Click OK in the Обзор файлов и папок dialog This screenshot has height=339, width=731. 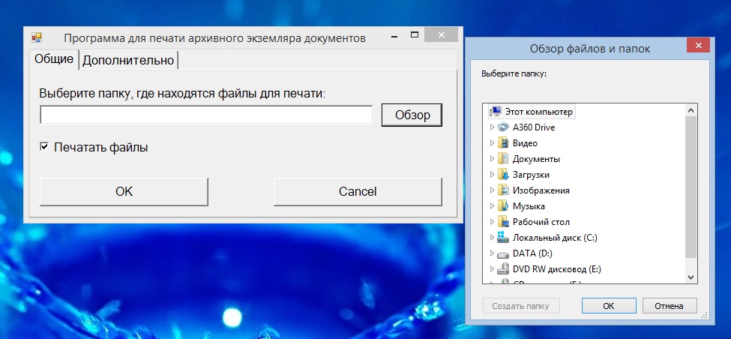click(x=609, y=306)
